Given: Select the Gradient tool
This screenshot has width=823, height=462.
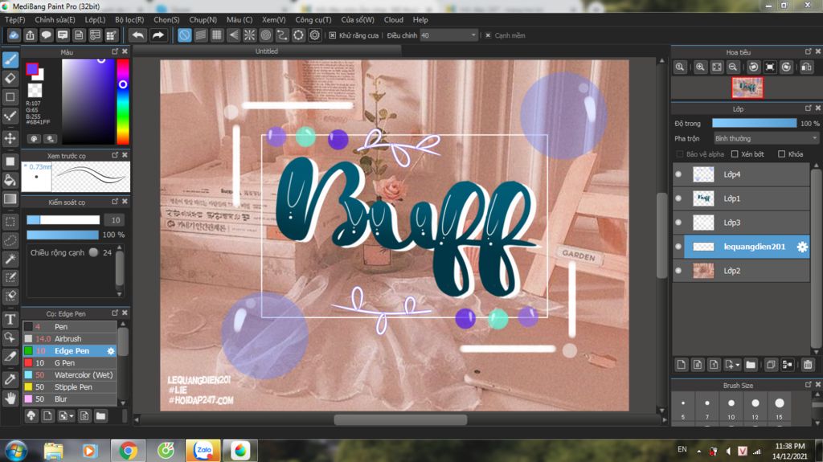Looking at the screenshot, I should pyautogui.click(x=10, y=198).
